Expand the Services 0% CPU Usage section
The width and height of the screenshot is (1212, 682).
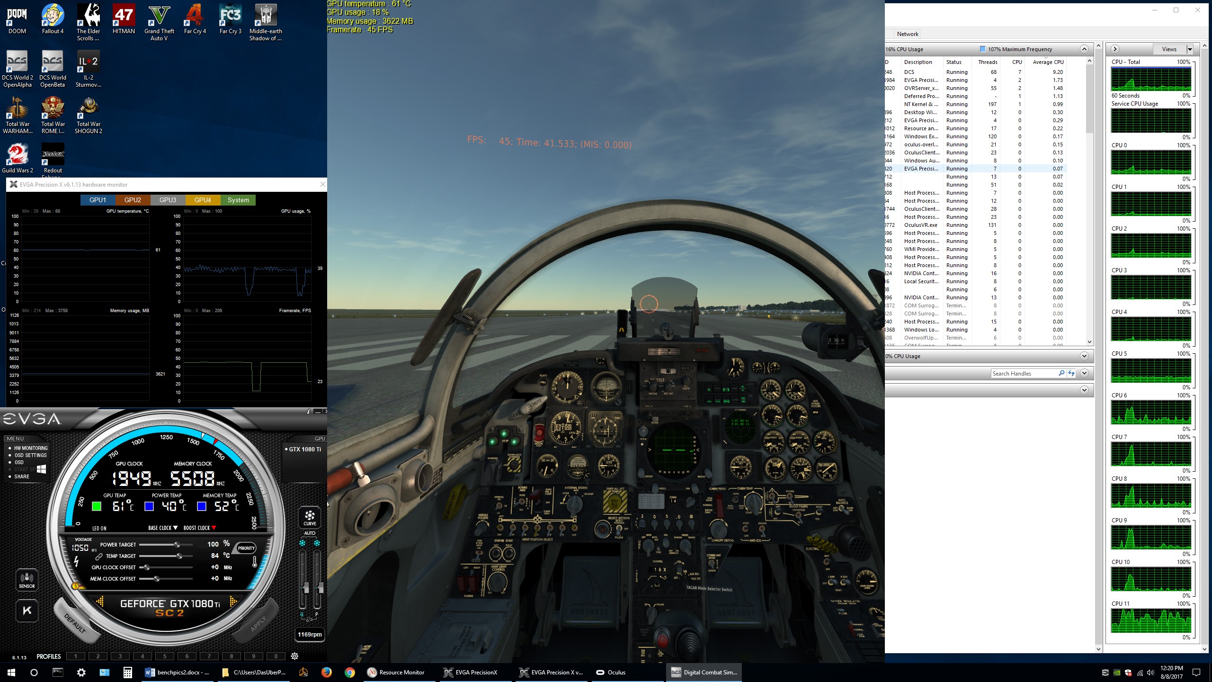click(x=1084, y=356)
